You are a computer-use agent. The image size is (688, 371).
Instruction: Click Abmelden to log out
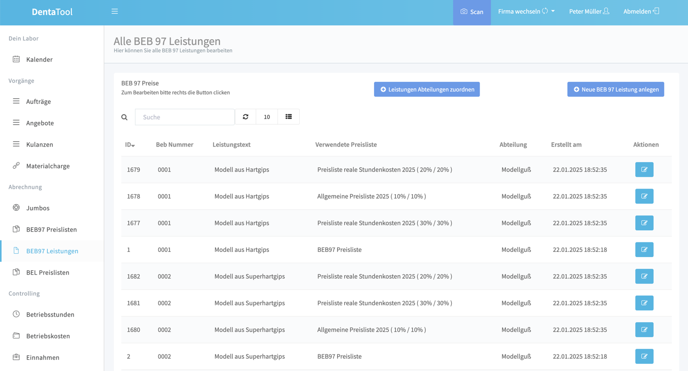[x=641, y=12]
